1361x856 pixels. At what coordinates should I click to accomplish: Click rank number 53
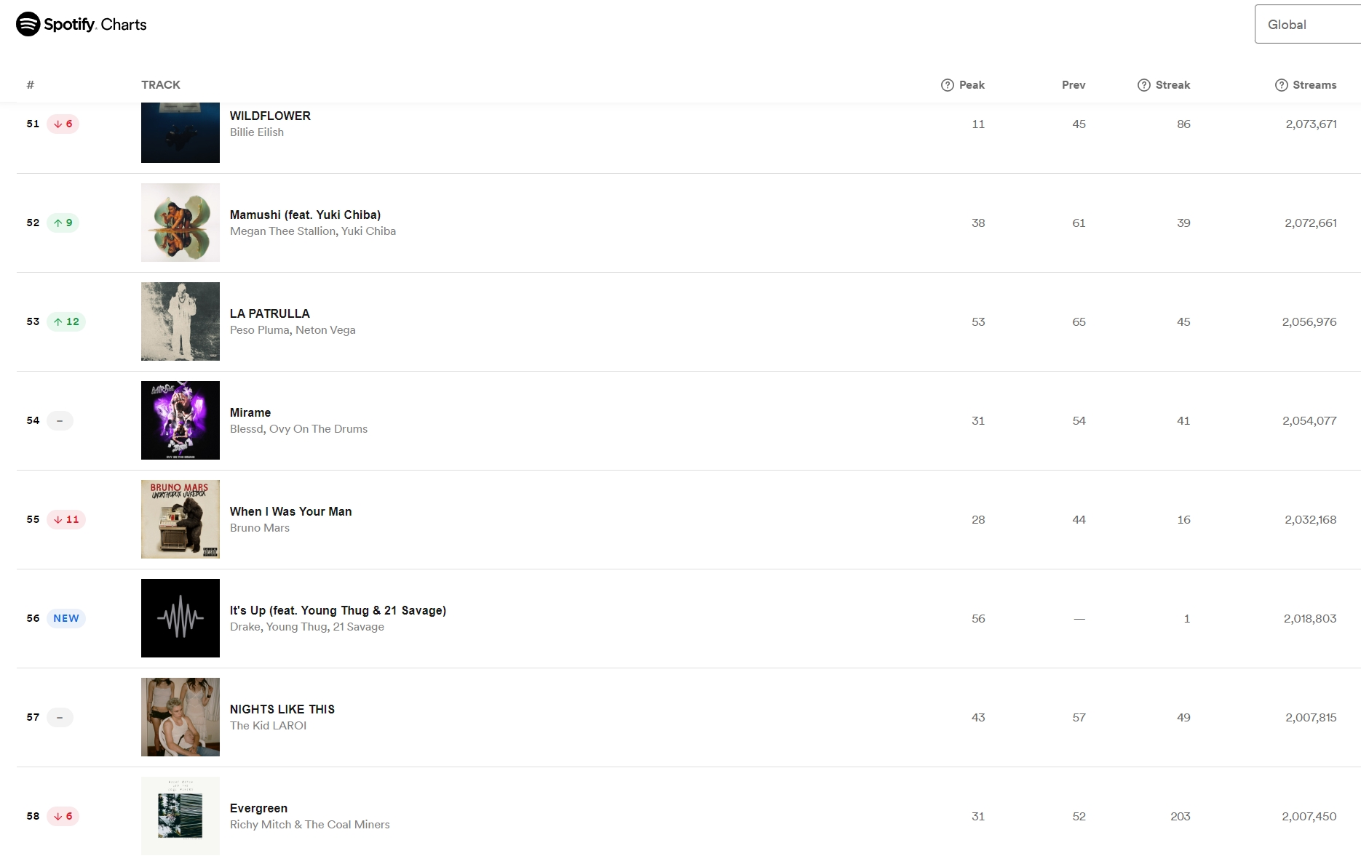click(33, 321)
